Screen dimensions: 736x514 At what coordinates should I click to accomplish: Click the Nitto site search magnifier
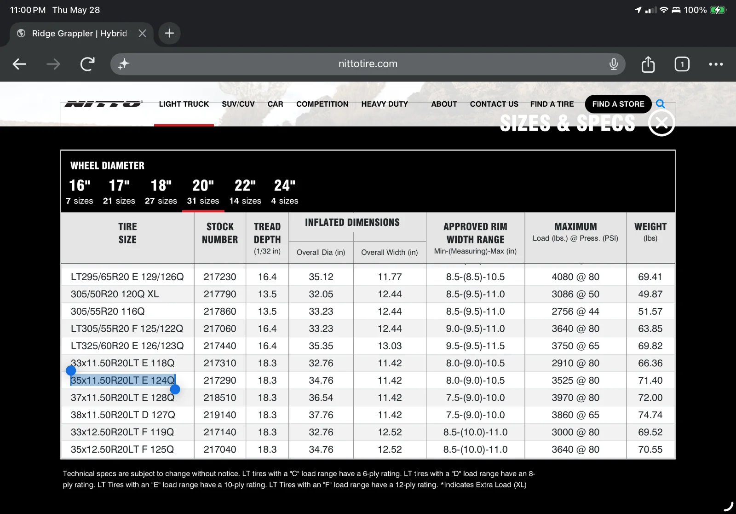(x=661, y=104)
